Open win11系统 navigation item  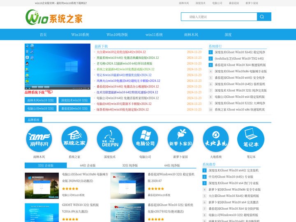click(x=154, y=35)
